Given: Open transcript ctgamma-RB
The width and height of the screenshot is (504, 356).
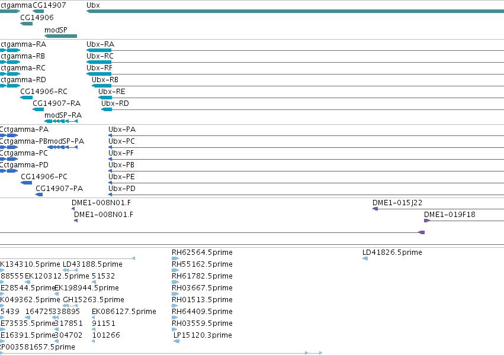Looking at the screenshot, I should 23,56.
